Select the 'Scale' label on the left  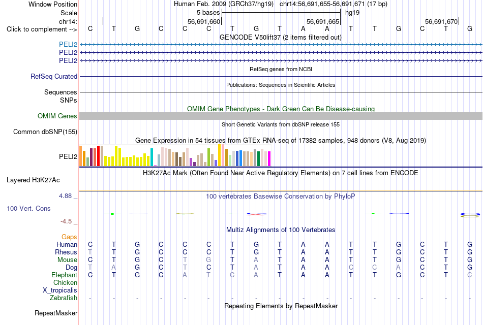coord(69,13)
